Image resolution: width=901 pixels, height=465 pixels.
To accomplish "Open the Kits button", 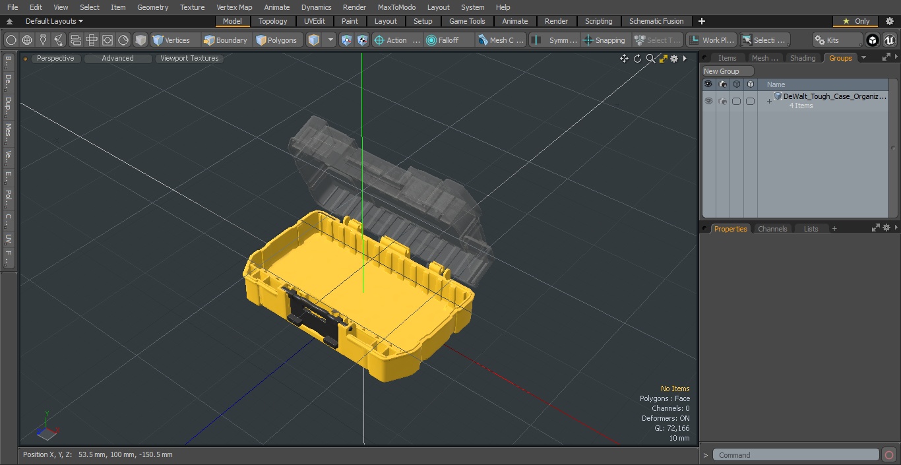I will [837, 40].
